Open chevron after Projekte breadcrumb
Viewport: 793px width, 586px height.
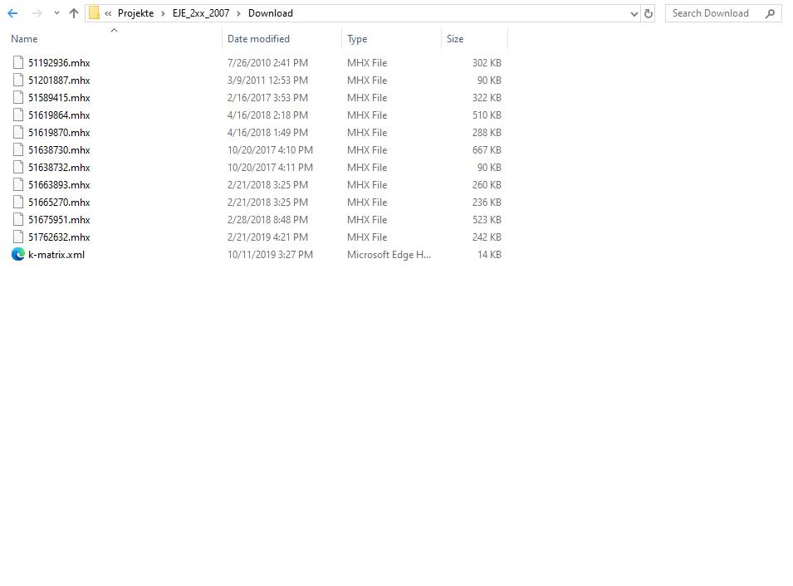click(164, 13)
